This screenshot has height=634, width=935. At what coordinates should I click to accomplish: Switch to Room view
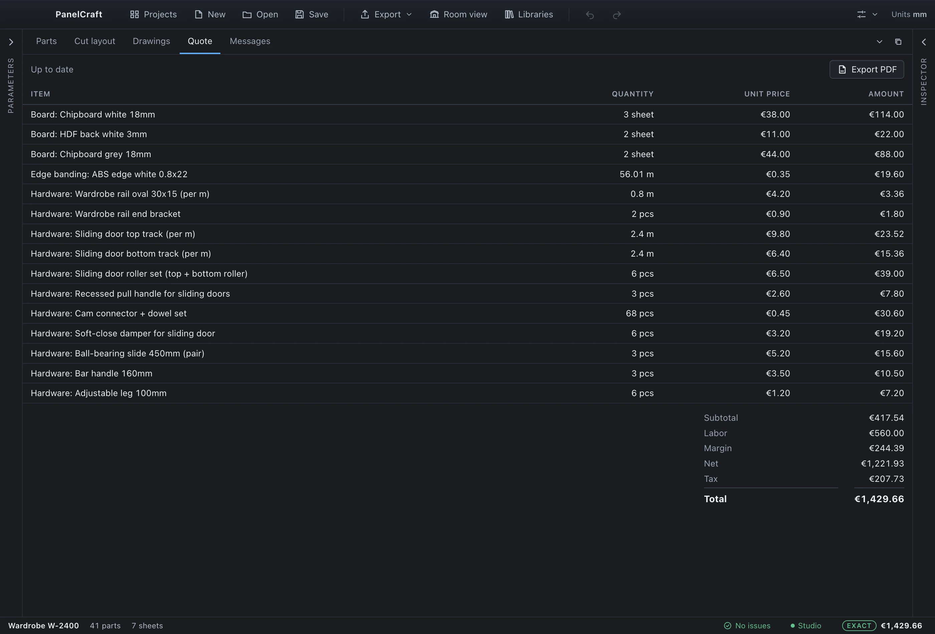coord(458,14)
